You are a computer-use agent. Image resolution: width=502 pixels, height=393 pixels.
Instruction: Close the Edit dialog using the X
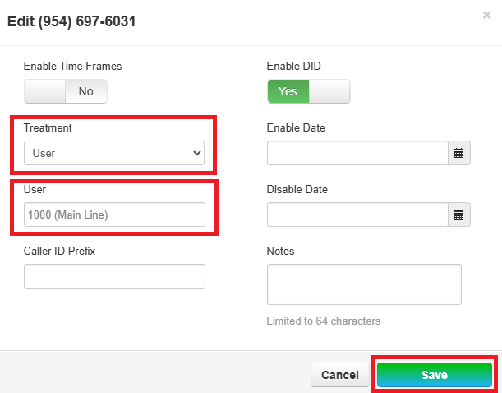(486, 15)
